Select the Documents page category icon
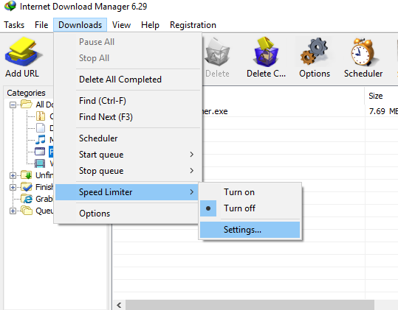The height and width of the screenshot is (310, 398). coord(41,128)
